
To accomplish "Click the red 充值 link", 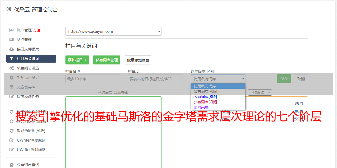I will (x=36, y=30).
